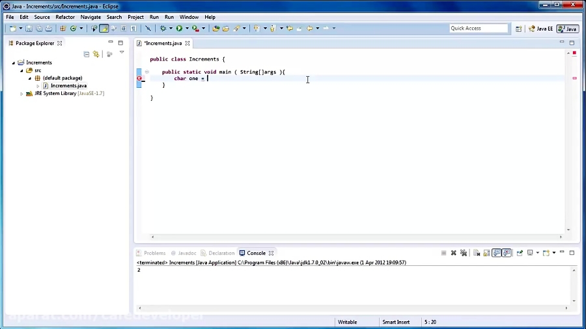Open the Package Explorer View Menu triangle

tap(122, 53)
